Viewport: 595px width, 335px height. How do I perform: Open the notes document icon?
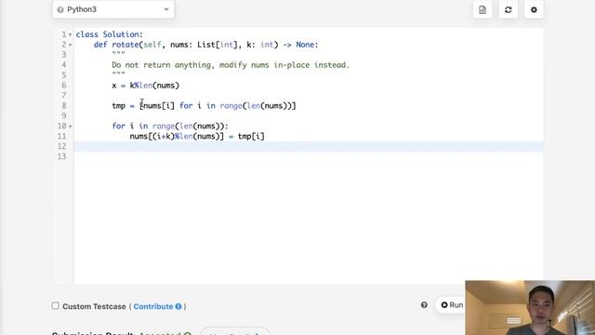coord(483,10)
